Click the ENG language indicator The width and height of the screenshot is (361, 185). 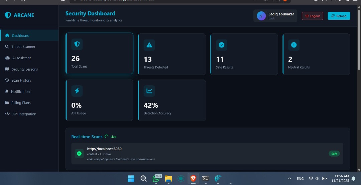[x=300, y=179]
